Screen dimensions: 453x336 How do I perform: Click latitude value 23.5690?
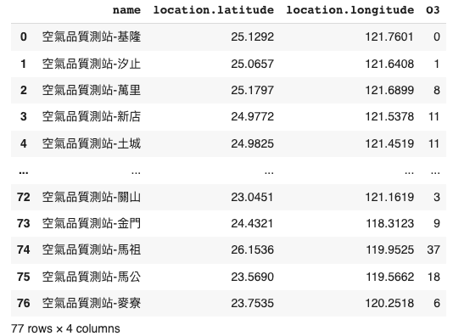252,277
